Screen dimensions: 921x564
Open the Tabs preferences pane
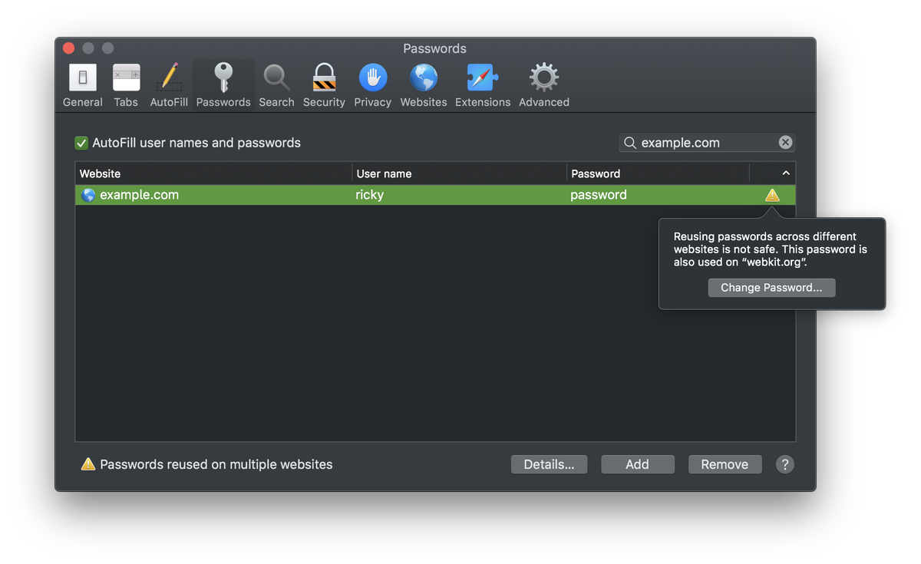(126, 85)
